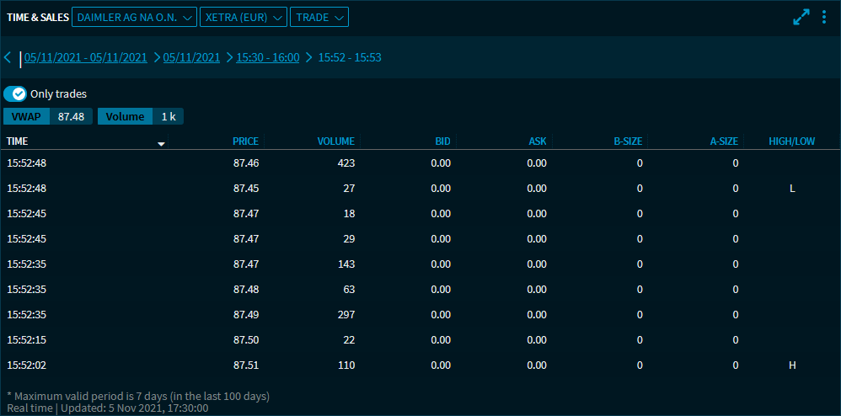Viewport: 841px width, 416px height.
Task: Sort by the PRICE column header
Action: (x=245, y=141)
